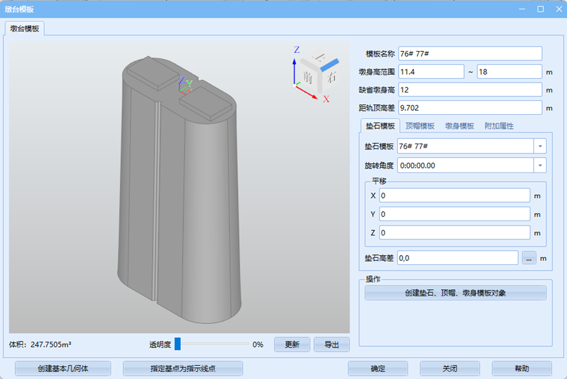Click the blue Z axis arrow of view cube
Viewport: 567px width, 379px height.
pyautogui.click(x=295, y=64)
